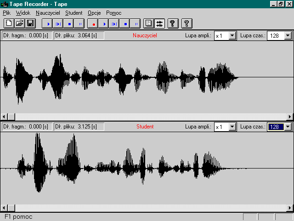The image size is (294, 221).
Task: Create a new file with toolbar icon
Action: [x=9, y=23]
